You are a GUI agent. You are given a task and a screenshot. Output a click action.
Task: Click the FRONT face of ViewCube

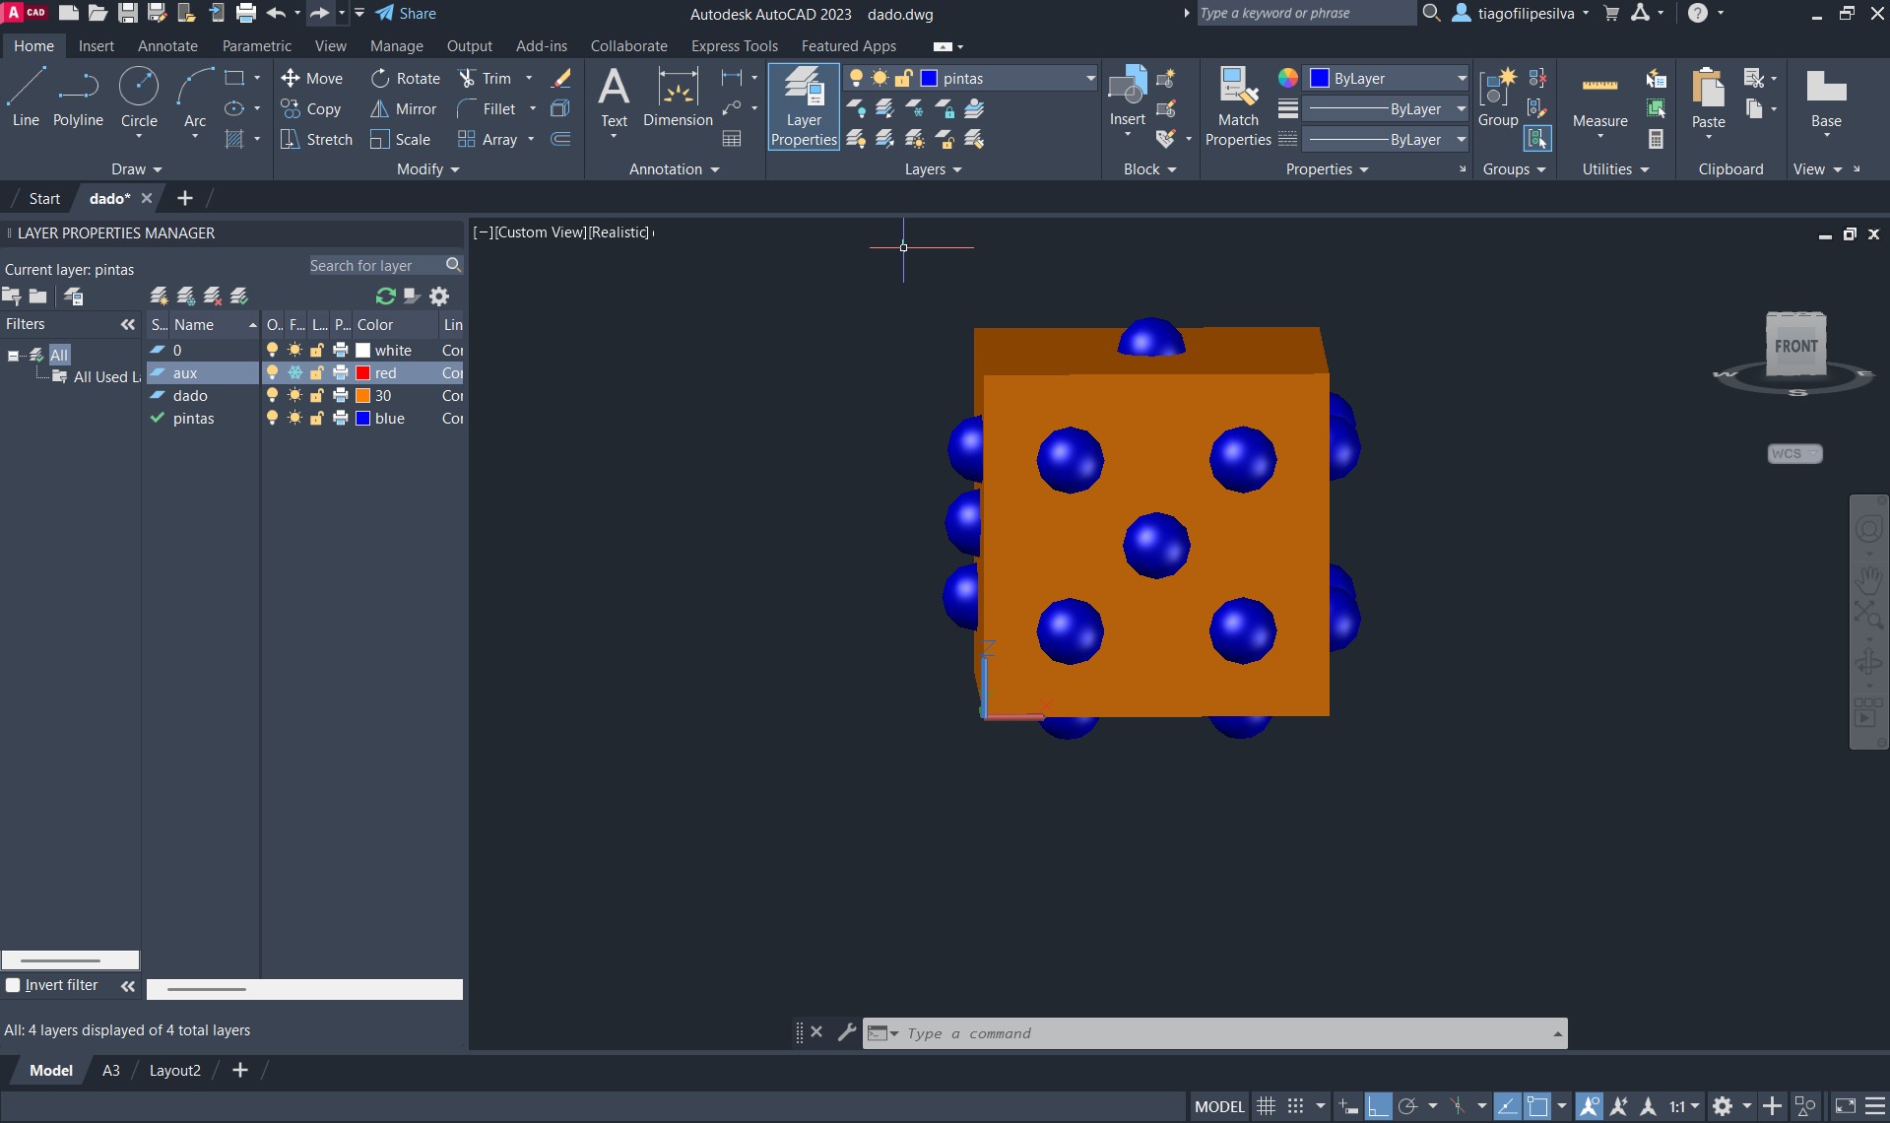tap(1795, 347)
